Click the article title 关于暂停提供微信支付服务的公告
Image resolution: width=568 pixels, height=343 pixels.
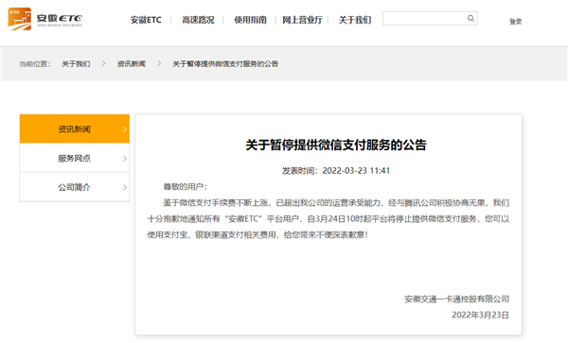coord(336,145)
